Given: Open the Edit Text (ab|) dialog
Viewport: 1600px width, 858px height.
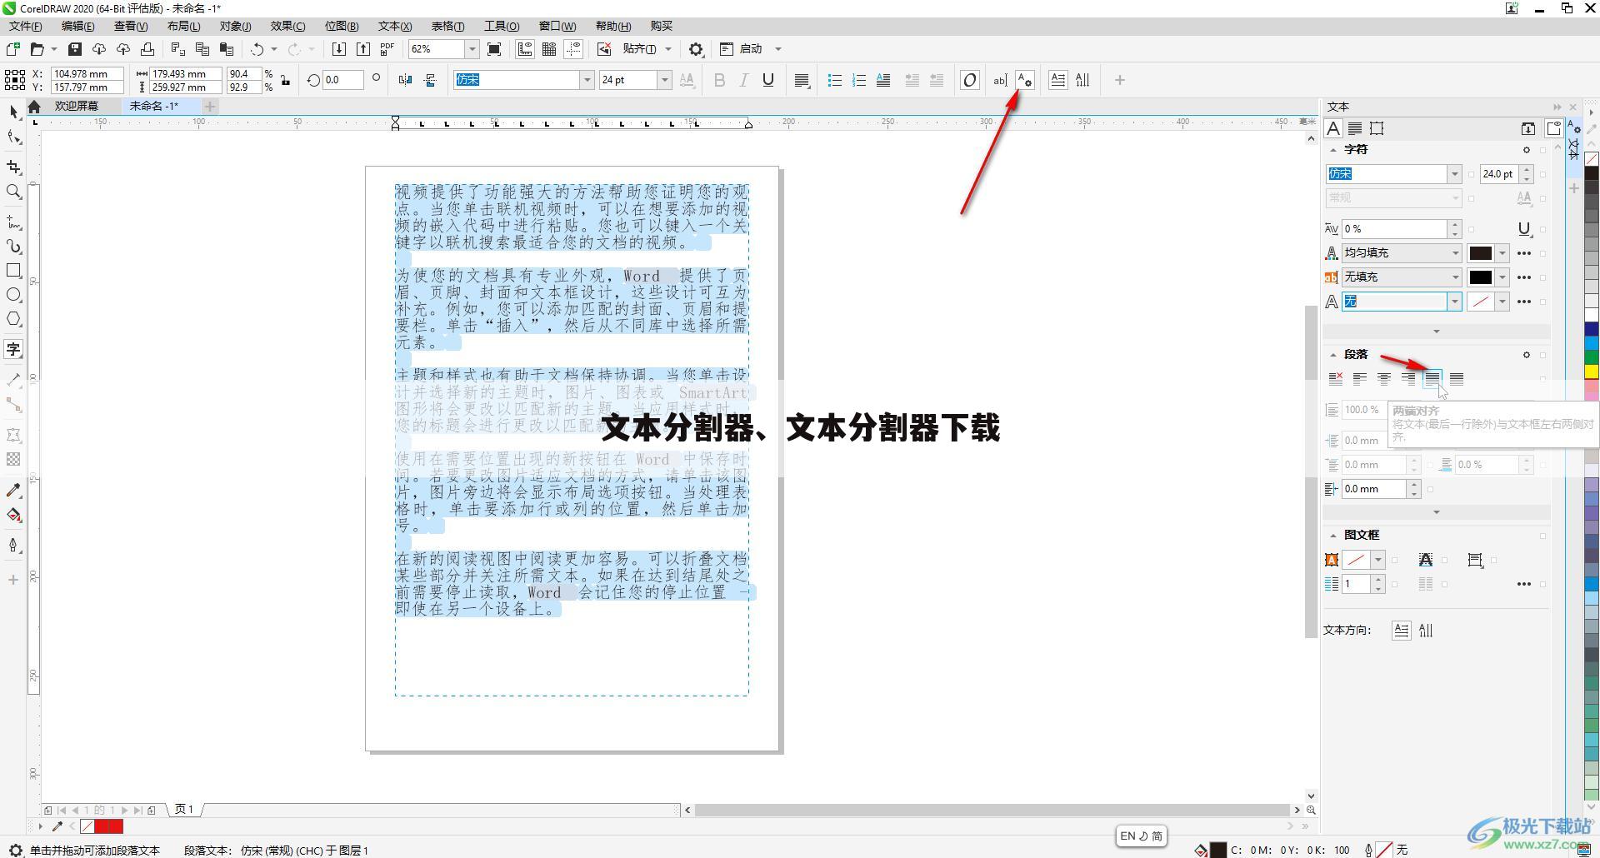Looking at the screenshot, I should [x=1000, y=80].
